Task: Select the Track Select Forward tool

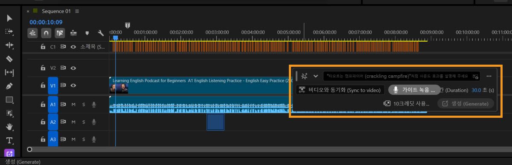Action: click(9, 31)
